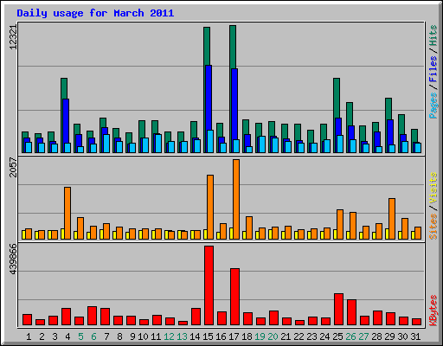Screen dimensions: 443x346
Task: Click the orange sites bar for day 4
Action: [67, 213]
